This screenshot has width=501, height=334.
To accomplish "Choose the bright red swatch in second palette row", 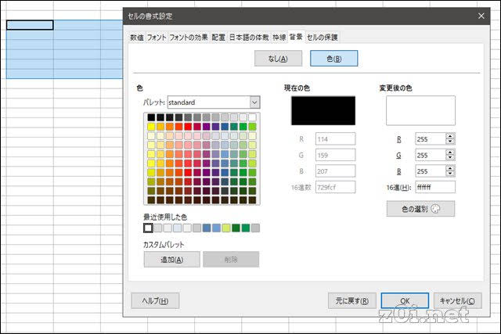I will pyautogui.click(x=188, y=127).
